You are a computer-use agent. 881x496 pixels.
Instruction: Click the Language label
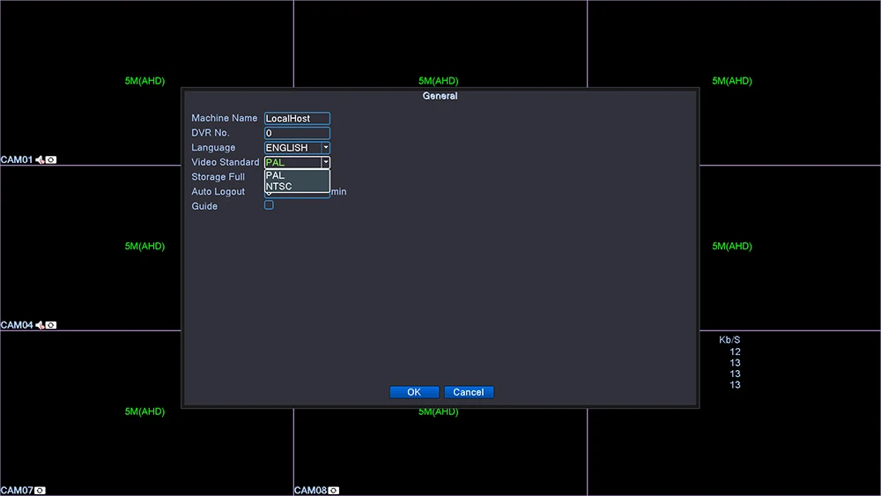[x=213, y=147]
